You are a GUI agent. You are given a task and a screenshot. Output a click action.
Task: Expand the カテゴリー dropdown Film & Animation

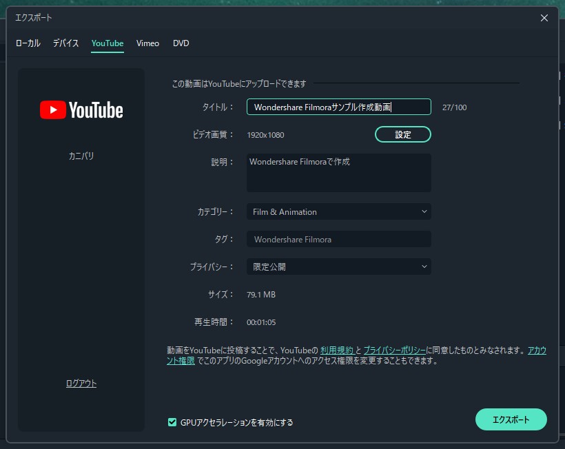coord(339,211)
